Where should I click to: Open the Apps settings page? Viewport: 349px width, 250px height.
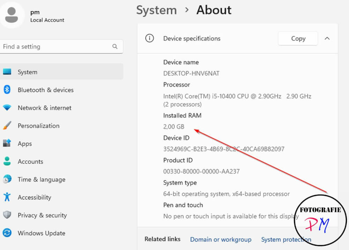point(61,143)
